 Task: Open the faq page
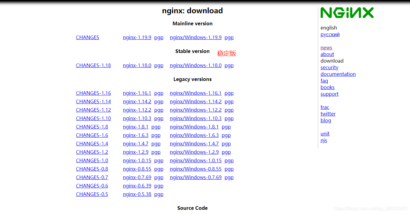(x=324, y=81)
